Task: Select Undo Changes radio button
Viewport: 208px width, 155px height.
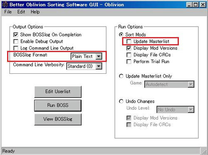Action: click(121, 101)
